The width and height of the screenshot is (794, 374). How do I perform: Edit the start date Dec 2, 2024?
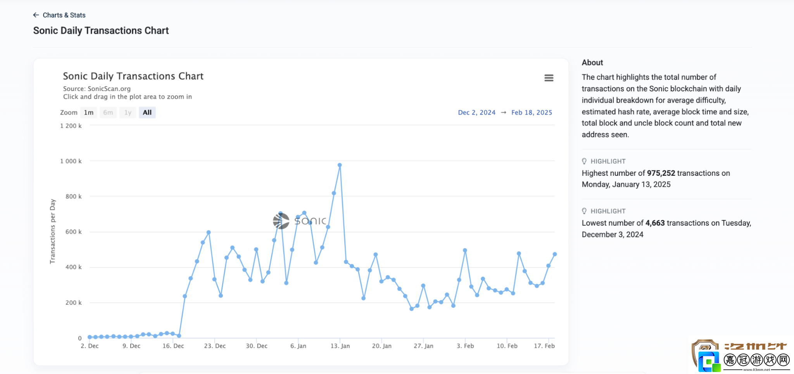476,113
